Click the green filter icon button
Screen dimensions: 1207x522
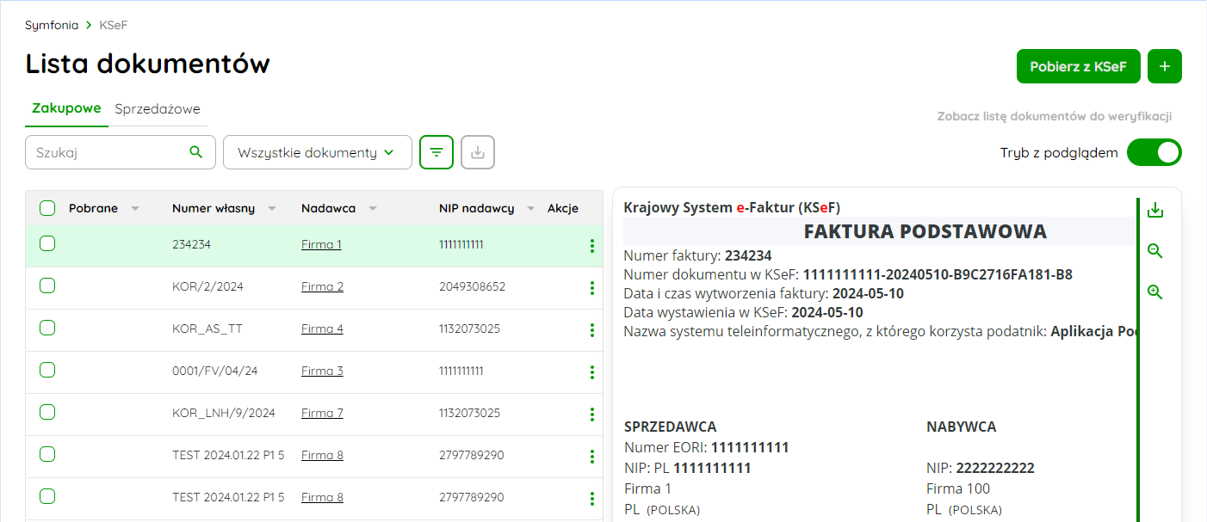click(436, 152)
